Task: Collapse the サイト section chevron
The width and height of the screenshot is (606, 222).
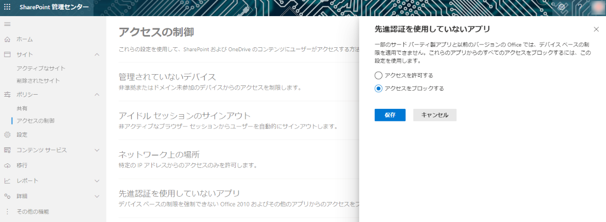Action: point(97,54)
